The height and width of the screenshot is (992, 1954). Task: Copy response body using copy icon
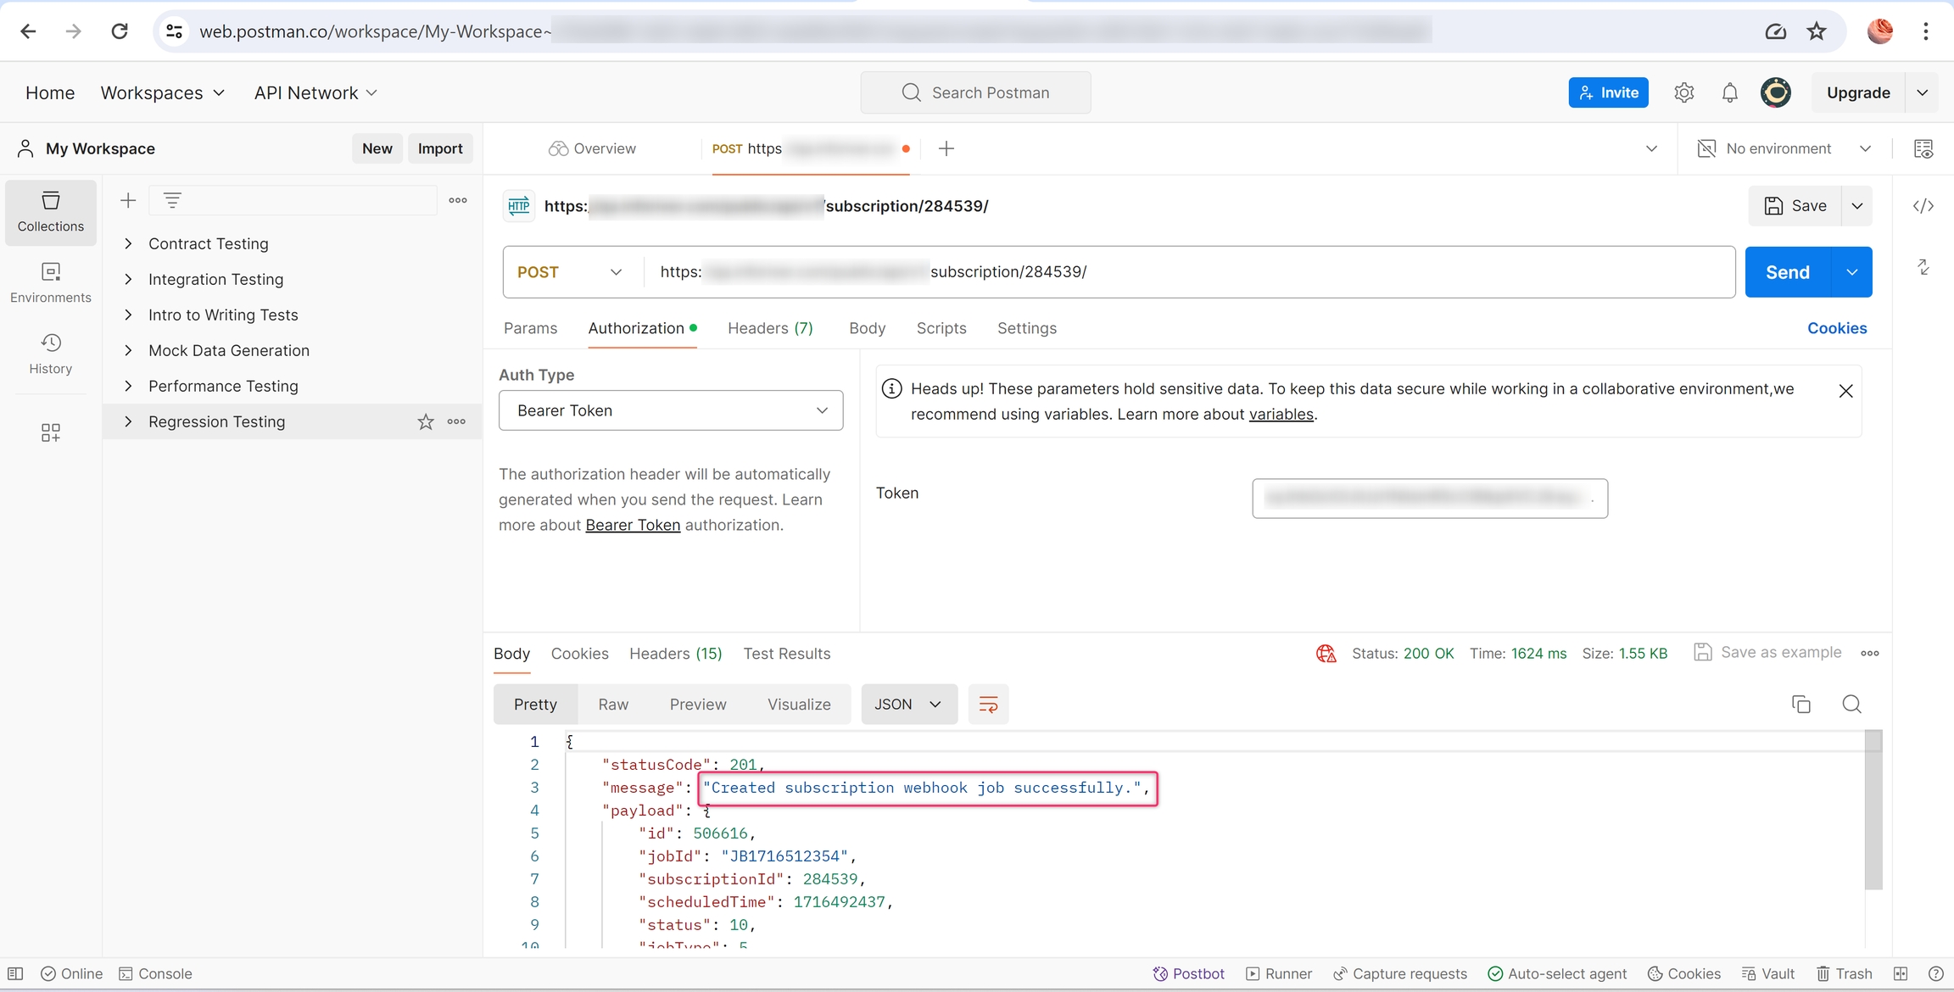click(x=1800, y=705)
